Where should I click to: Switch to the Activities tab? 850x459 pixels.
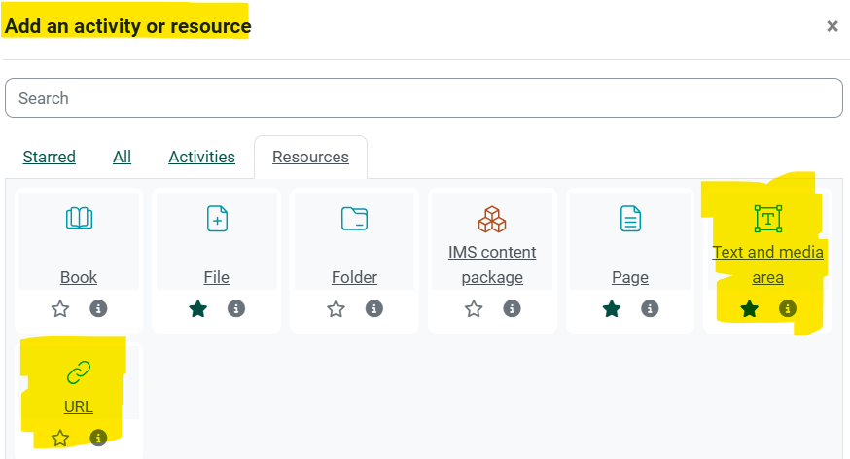tap(201, 157)
